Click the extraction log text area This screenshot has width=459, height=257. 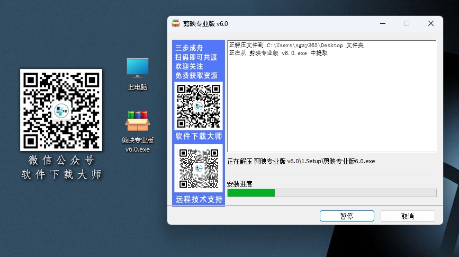click(332, 96)
